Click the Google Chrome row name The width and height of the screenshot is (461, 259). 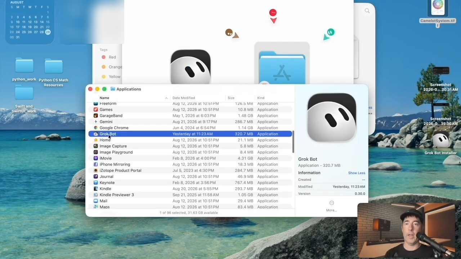coord(114,128)
